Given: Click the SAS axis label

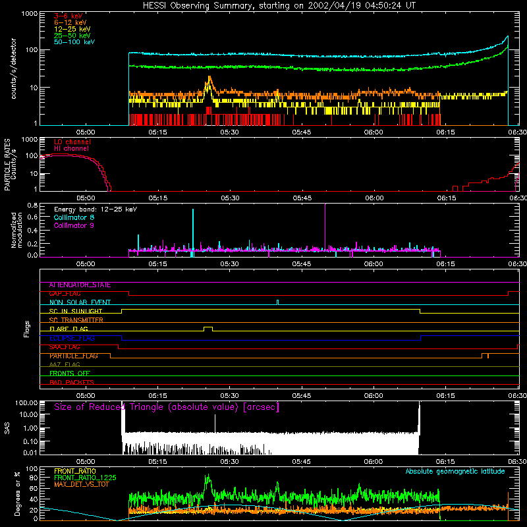Looking at the screenshot, I should click(x=7, y=428).
